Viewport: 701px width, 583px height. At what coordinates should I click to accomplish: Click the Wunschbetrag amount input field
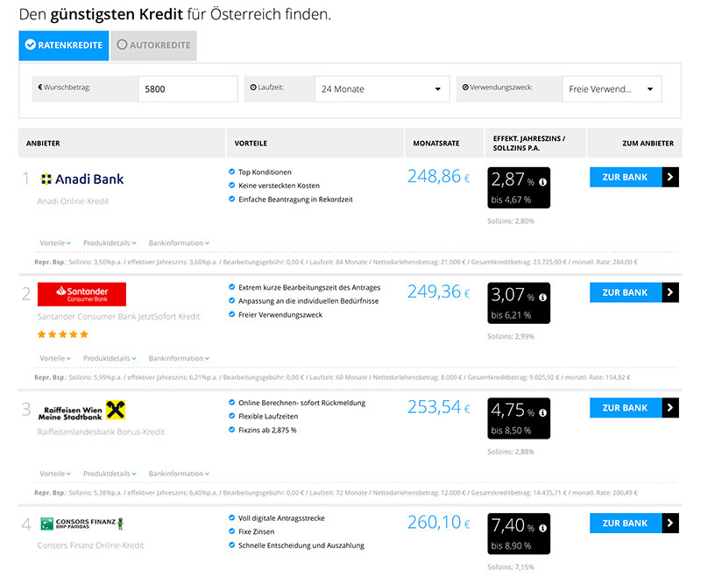tap(188, 89)
